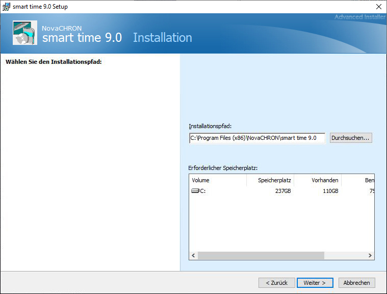The height and width of the screenshot is (294, 387).
Task: Go back with the < Zurück button
Action: click(x=276, y=282)
